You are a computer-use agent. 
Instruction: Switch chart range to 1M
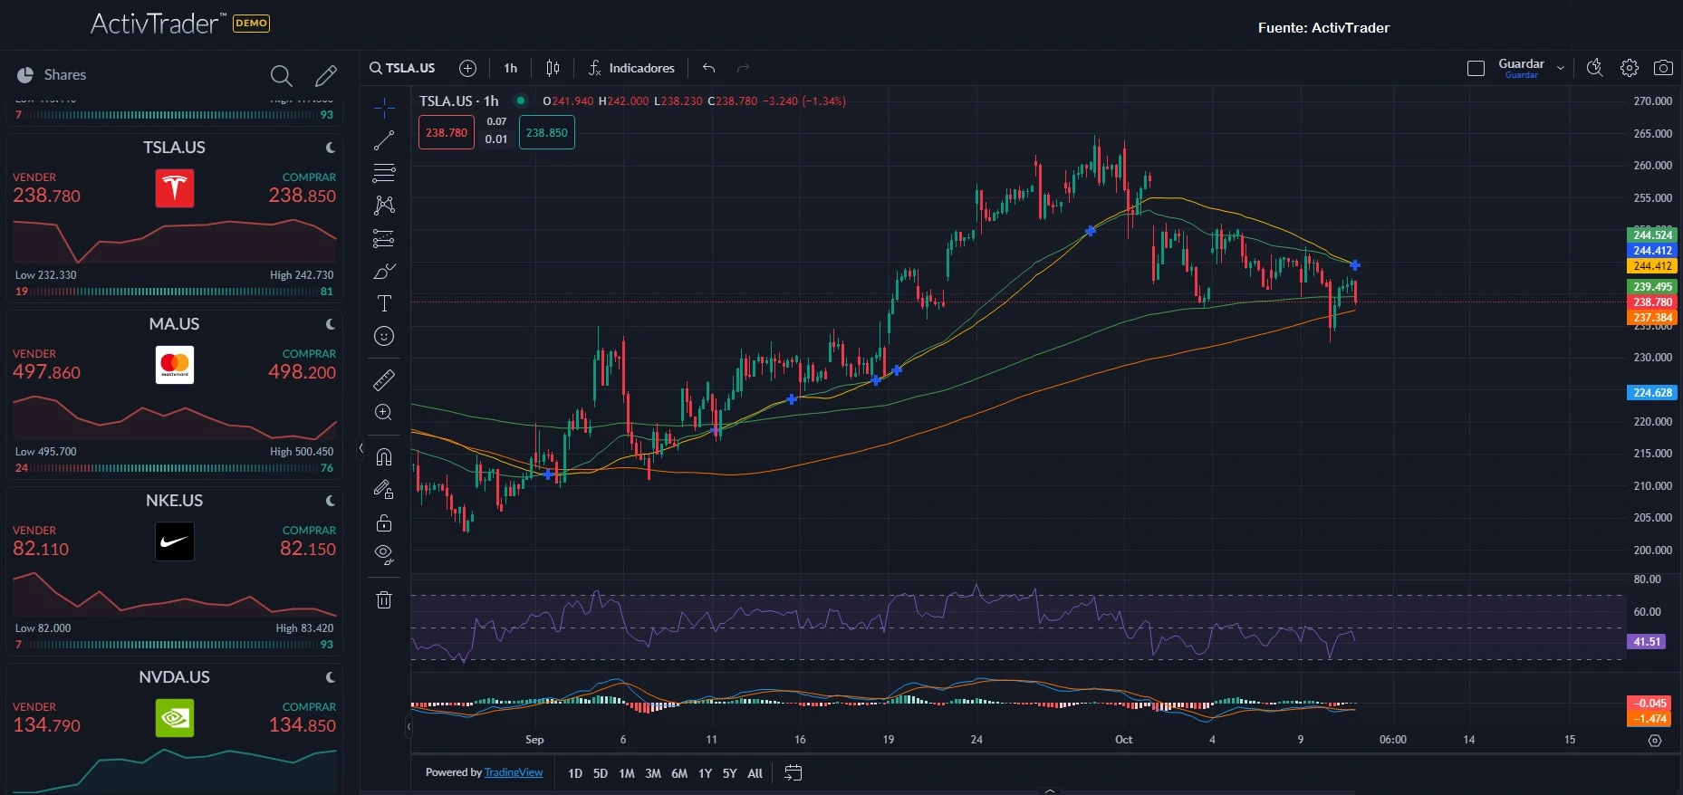627,773
